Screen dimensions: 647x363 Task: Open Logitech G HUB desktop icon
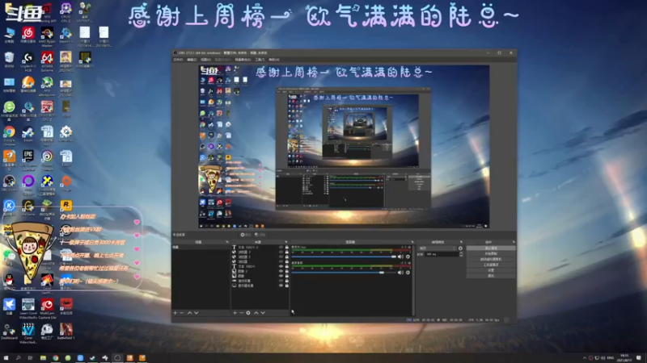pyautogui.click(x=28, y=61)
